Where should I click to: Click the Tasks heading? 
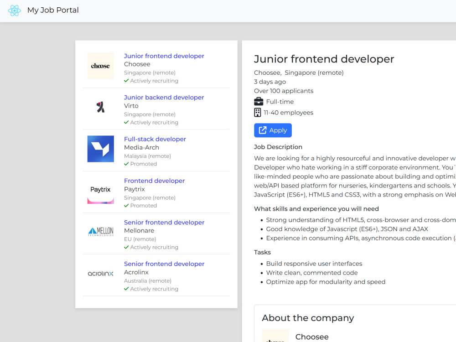[262, 252]
